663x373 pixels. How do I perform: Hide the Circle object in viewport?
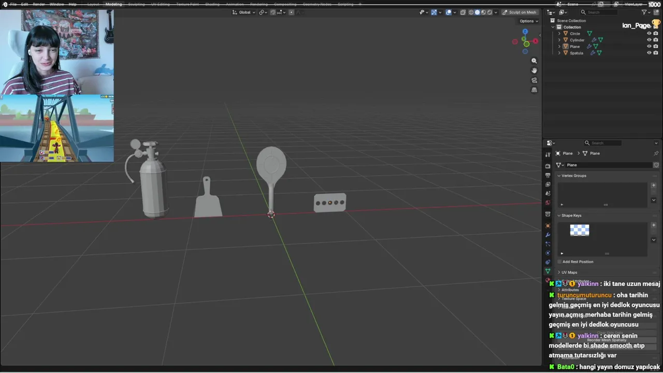649,34
